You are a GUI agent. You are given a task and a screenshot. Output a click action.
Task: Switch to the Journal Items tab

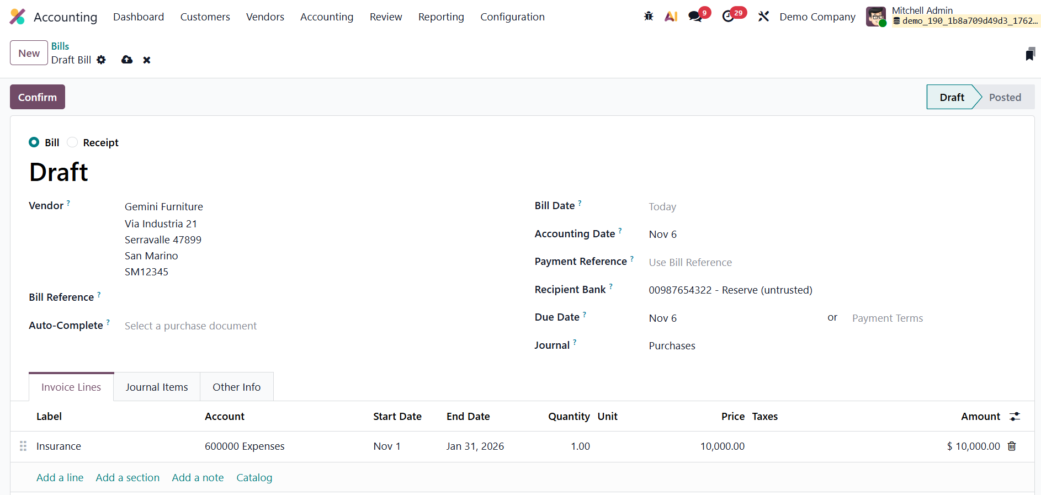157,387
